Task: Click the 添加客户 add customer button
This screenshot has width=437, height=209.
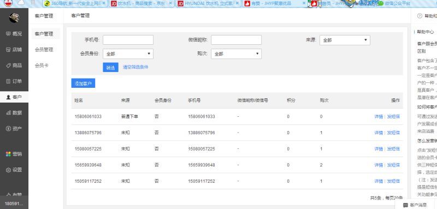Action: 83,83
